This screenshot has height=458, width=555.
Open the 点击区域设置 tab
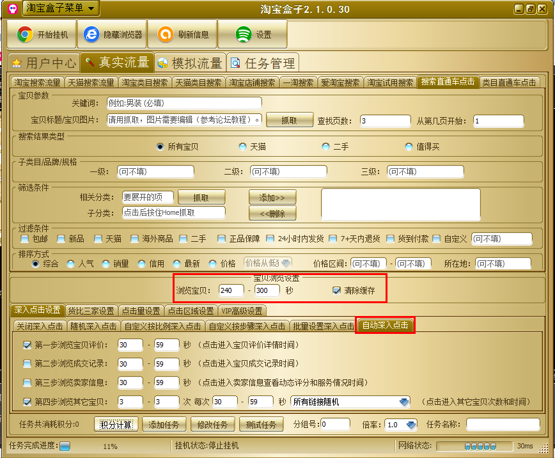click(x=191, y=311)
